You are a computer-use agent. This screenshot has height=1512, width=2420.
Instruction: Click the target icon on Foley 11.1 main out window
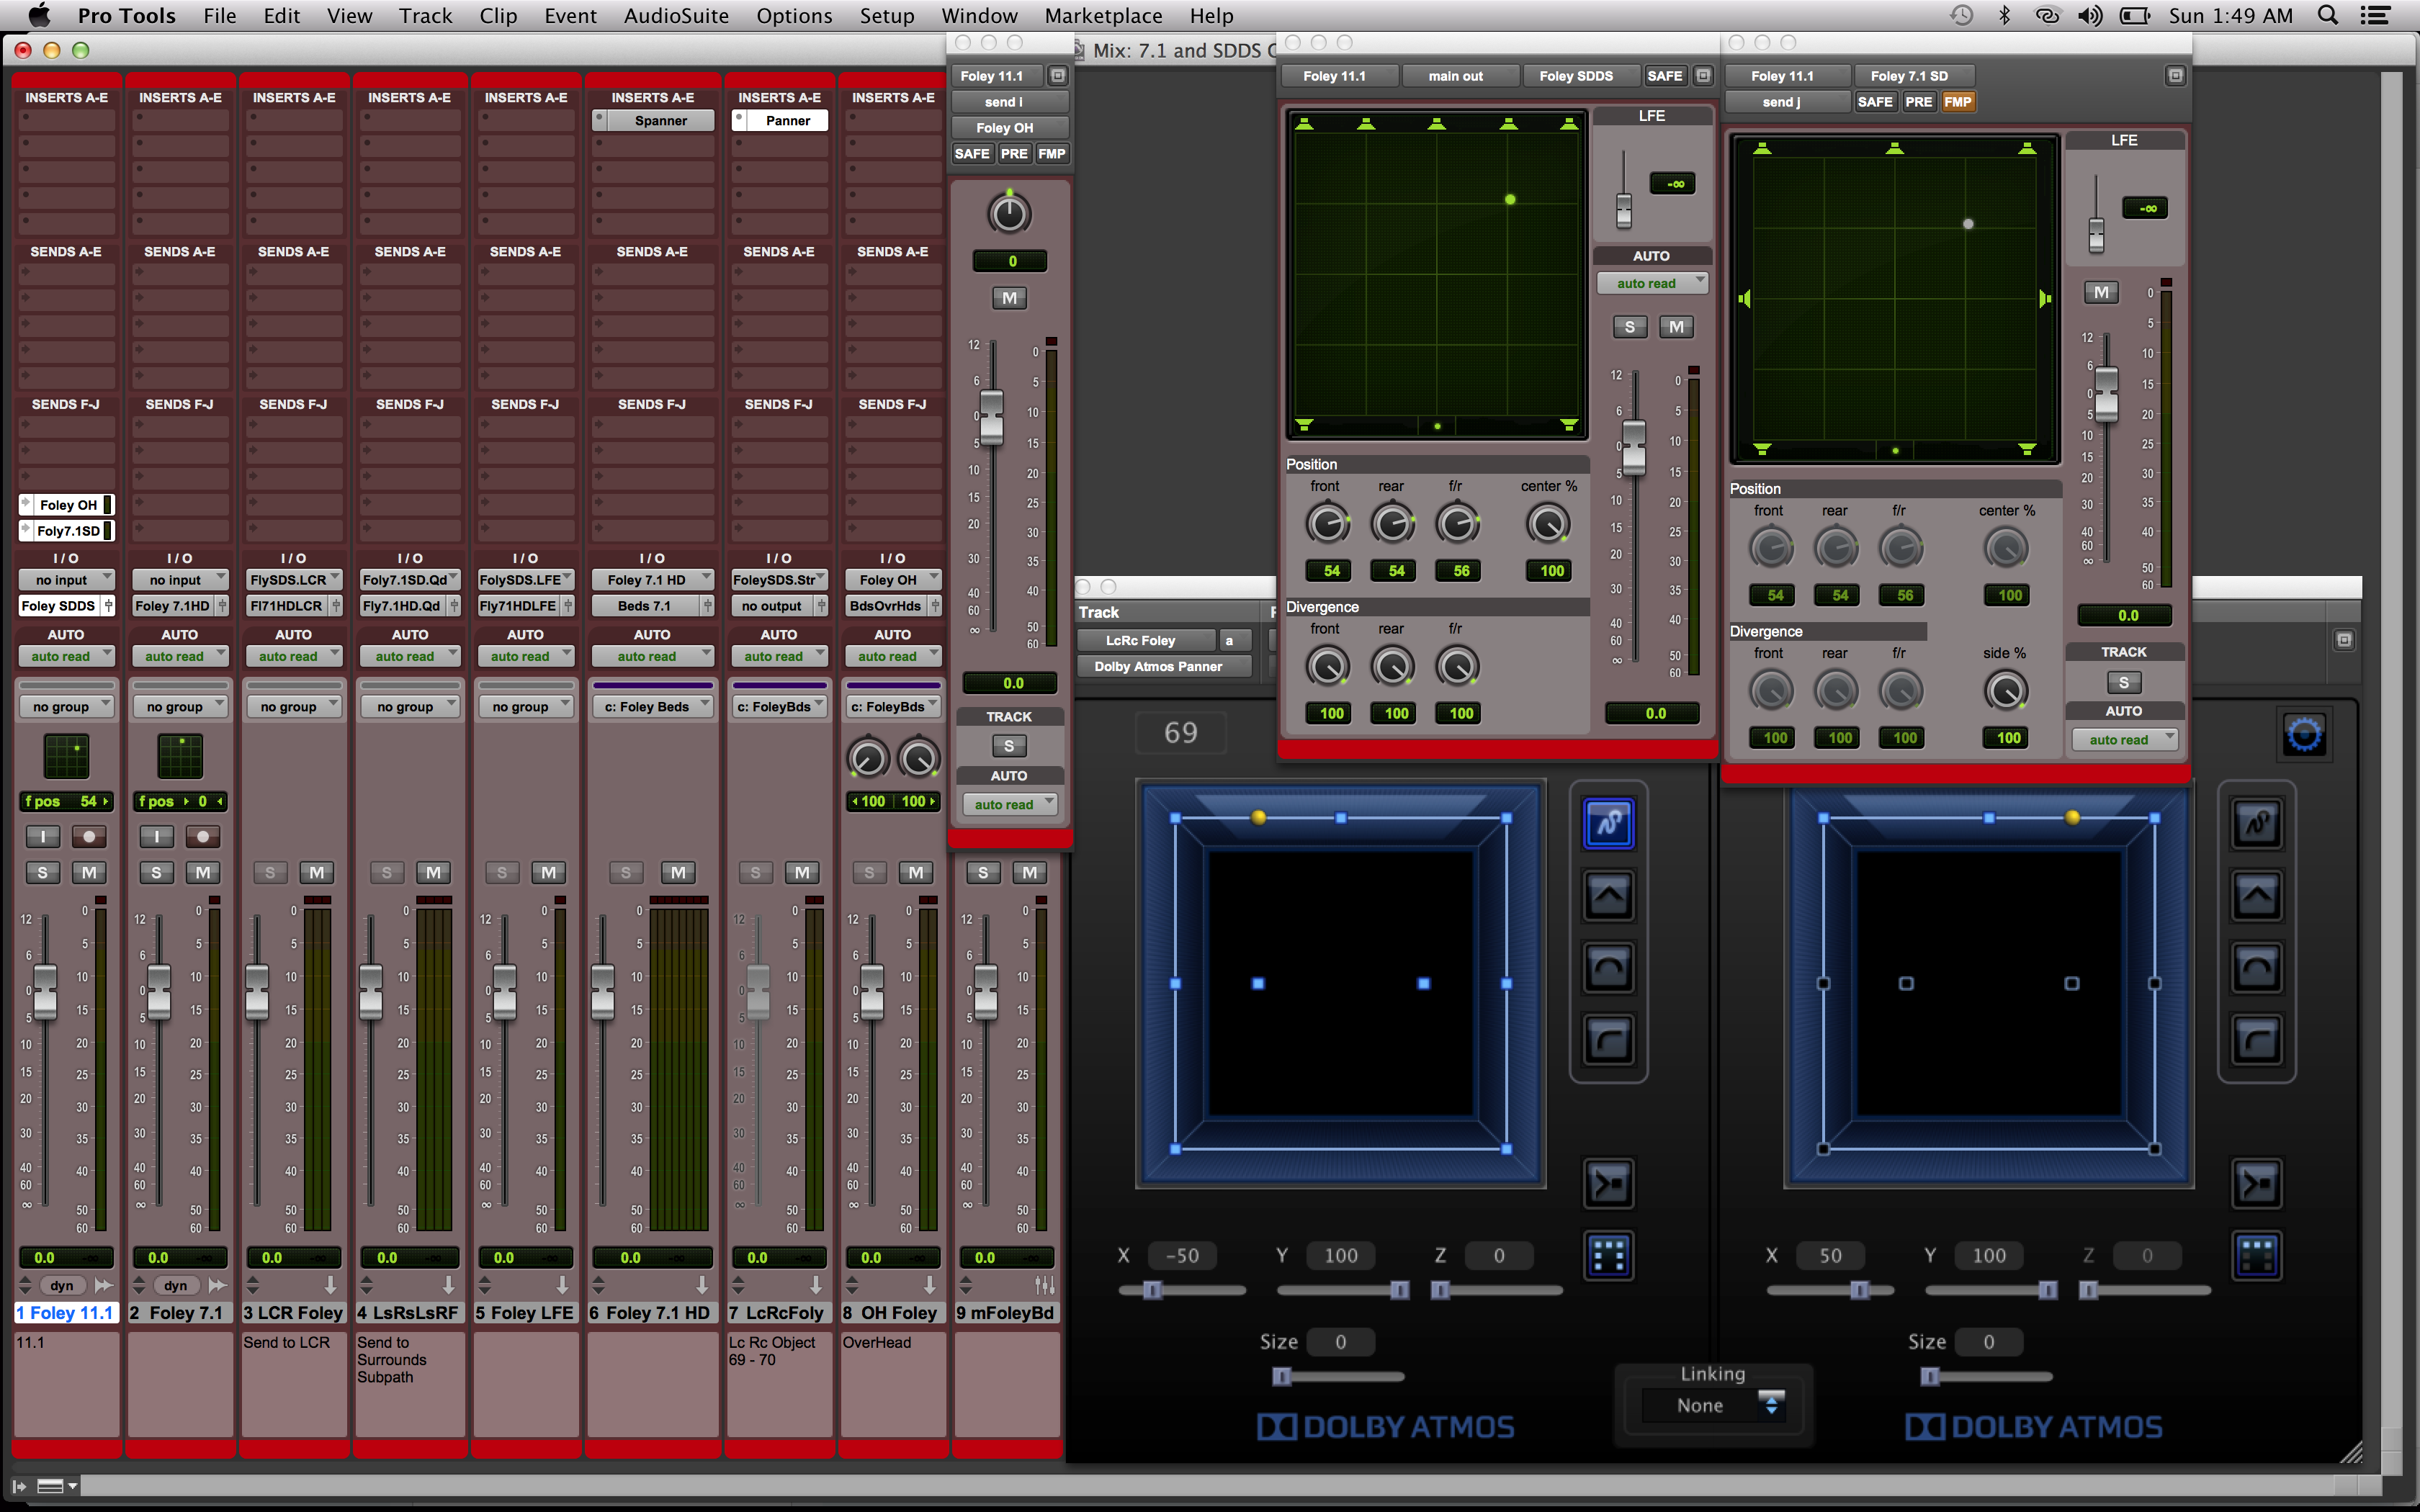1704,76
